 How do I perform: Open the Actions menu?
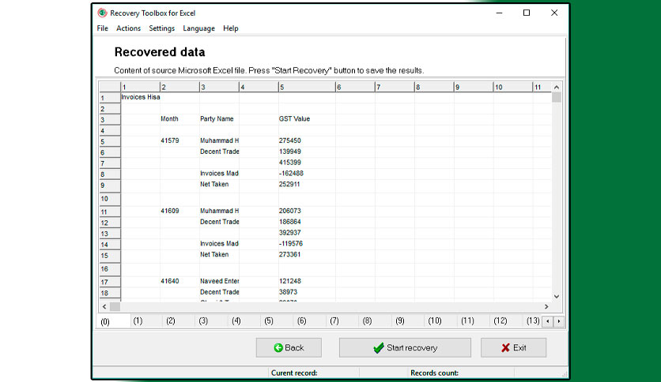coord(129,28)
